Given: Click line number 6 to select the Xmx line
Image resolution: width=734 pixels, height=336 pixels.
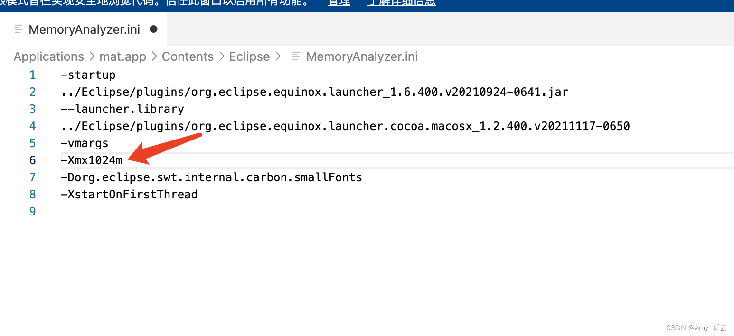Looking at the screenshot, I should [32, 160].
